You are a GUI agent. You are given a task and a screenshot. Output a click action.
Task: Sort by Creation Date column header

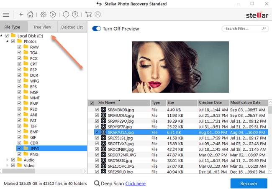[213, 103]
